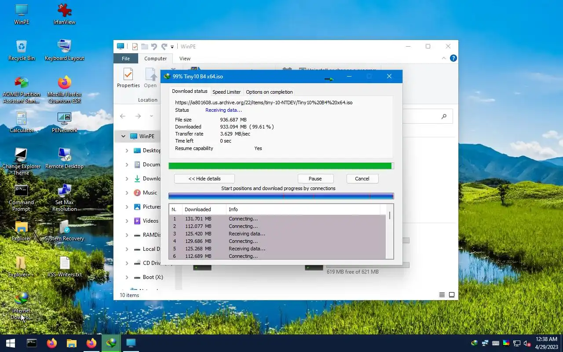Expand the Music tree node
Viewport: 563px width, 352px height.
coord(127,193)
